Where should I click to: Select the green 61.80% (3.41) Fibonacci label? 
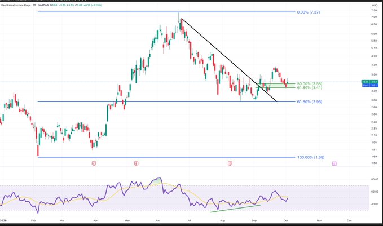310,87
